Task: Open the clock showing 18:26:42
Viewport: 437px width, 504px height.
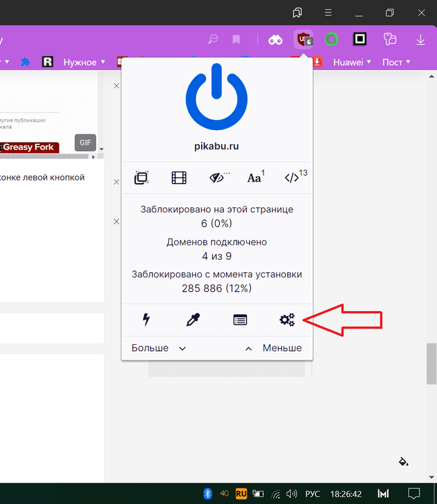Action: pyautogui.click(x=346, y=494)
